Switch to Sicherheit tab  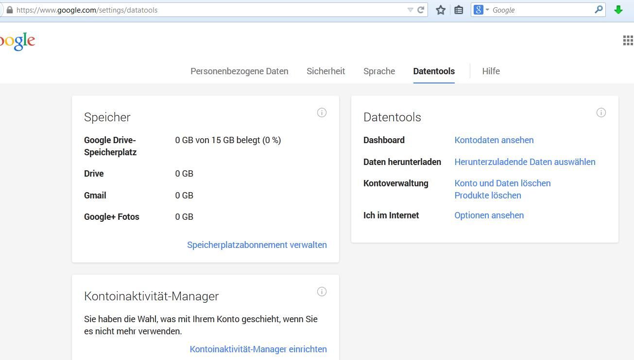326,71
